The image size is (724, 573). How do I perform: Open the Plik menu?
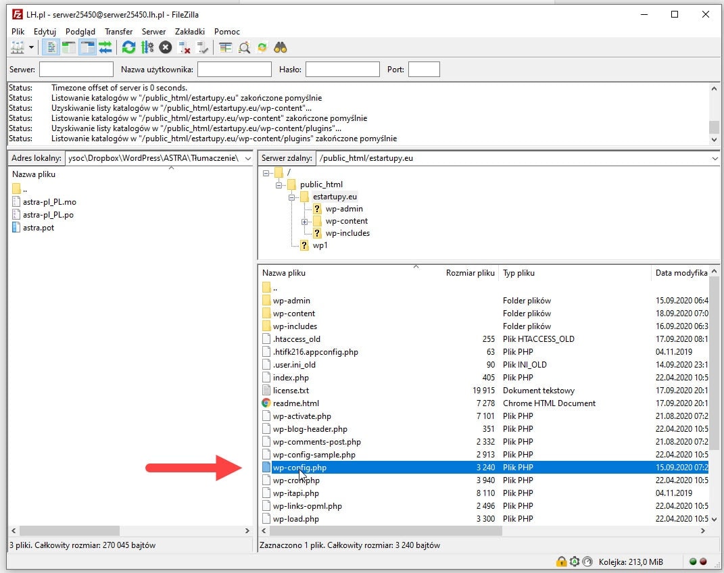[x=18, y=31]
